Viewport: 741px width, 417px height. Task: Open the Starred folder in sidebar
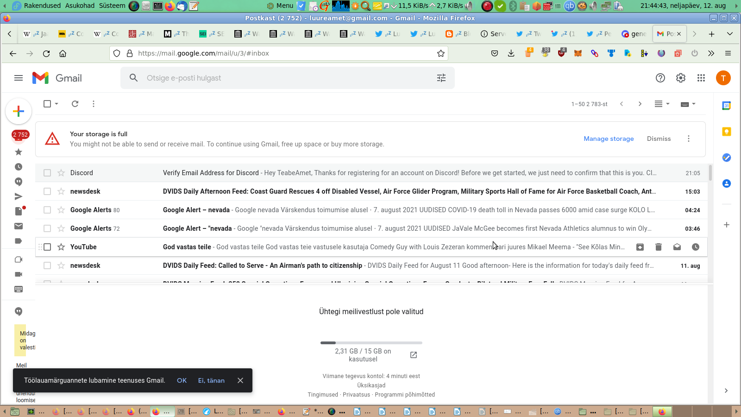19,152
